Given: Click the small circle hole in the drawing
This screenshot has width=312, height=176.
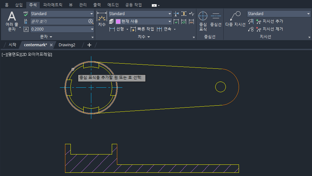Looking at the screenshot, I should [220, 87].
